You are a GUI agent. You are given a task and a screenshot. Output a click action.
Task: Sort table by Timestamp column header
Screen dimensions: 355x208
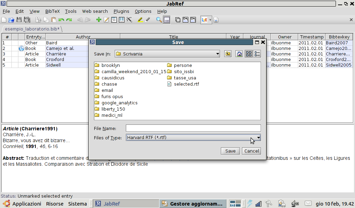(312, 37)
